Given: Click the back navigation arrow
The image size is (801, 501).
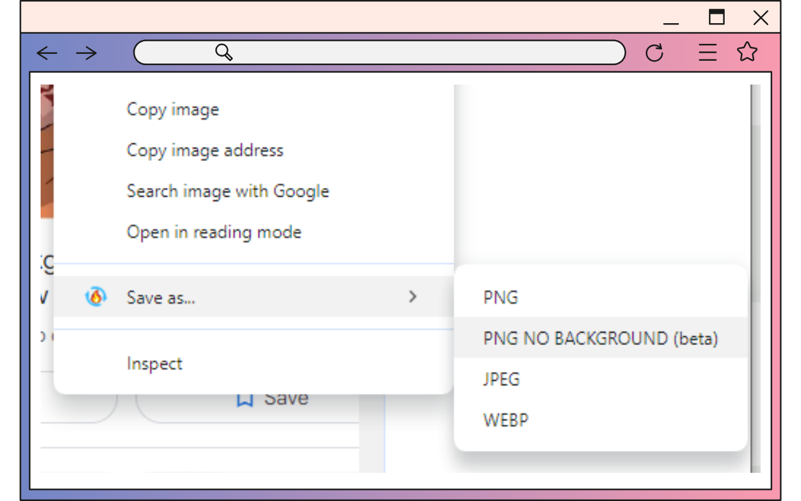Looking at the screenshot, I should point(47,53).
